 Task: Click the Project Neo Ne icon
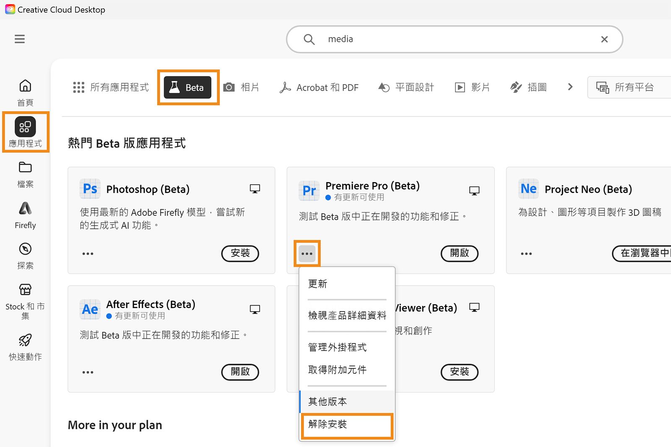[x=528, y=189]
